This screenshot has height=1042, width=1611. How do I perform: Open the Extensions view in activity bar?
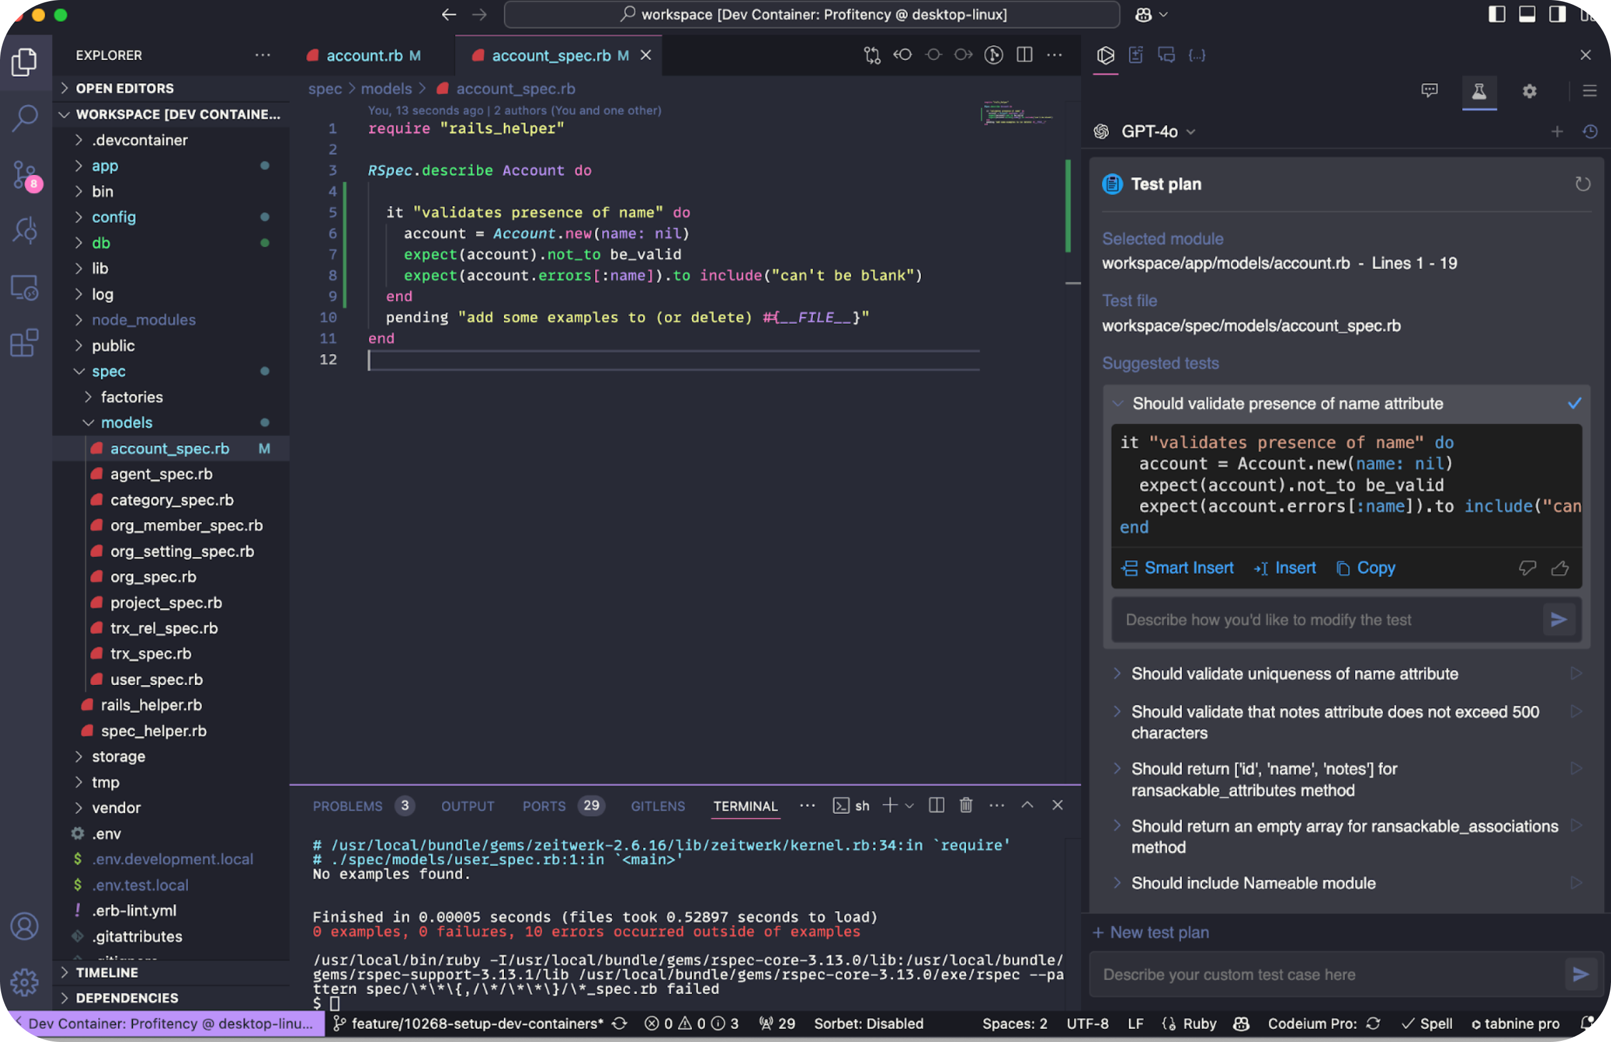[25, 343]
